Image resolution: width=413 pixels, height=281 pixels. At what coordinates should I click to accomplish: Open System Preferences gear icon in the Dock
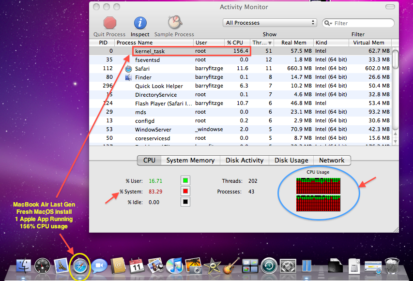288,266
